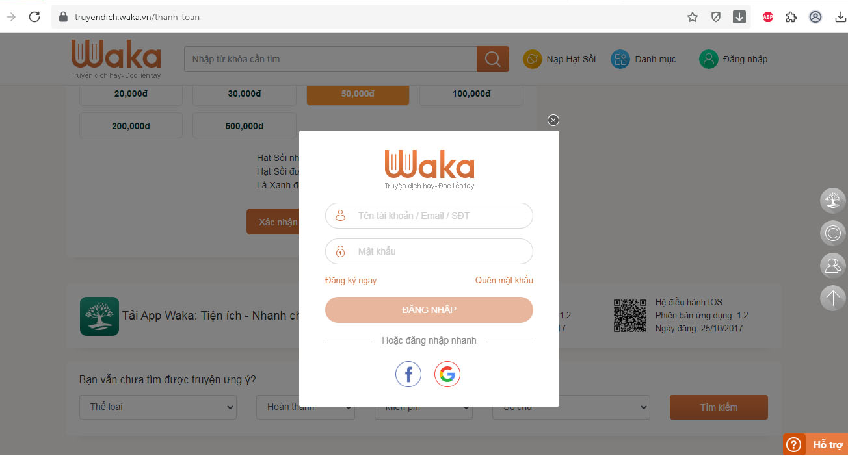This screenshot has width=848, height=456.
Task: Sign in using the Google icon
Action: (447, 374)
